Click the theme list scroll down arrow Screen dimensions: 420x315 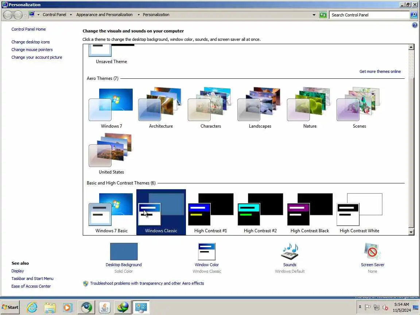point(411,232)
